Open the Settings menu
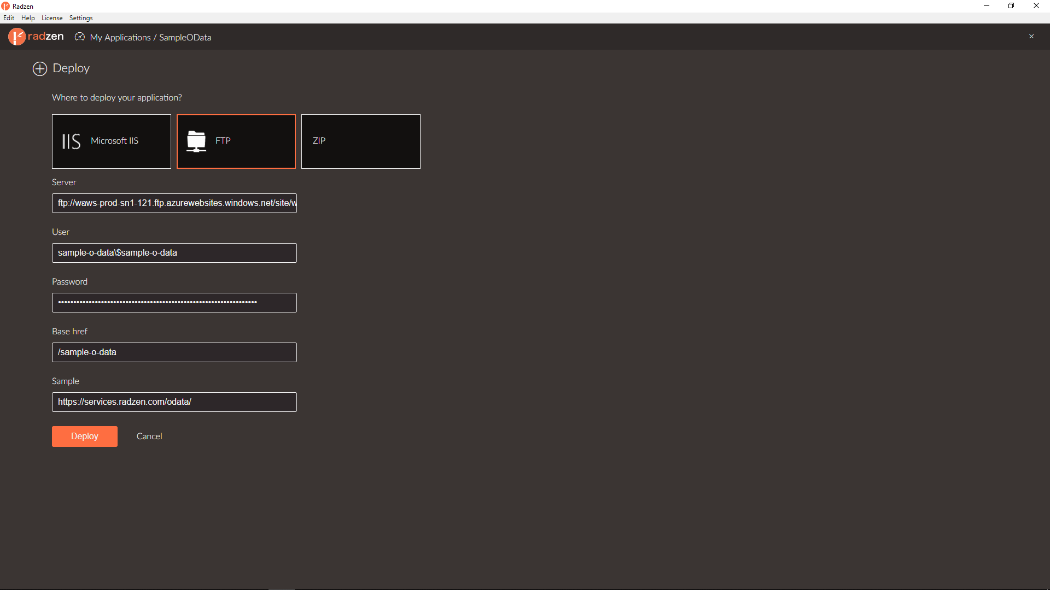 tap(81, 18)
